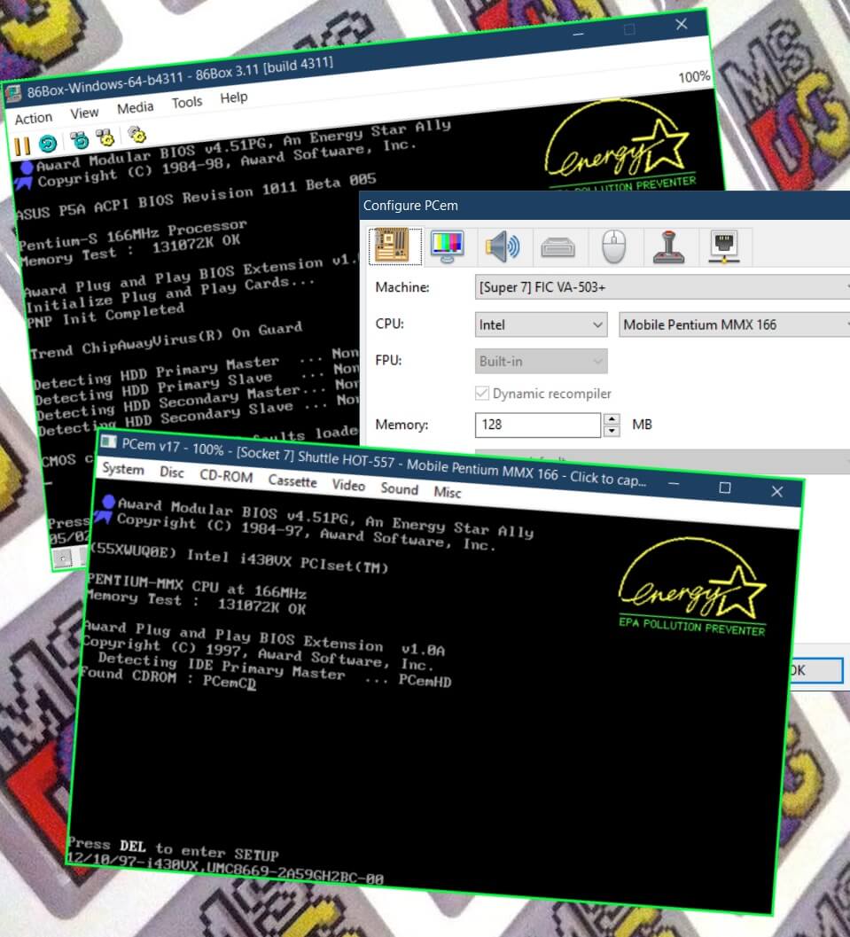Viewport: 850px width, 937px height.
Task: Open the CPU manufacturer dropdown showing Intel
Action: tap(542, 324)
